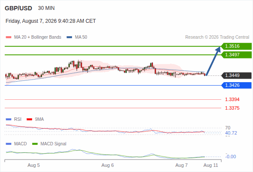This screenshot has width=253, height=172.
Task: Click the Aug 11 date marker
Action: coord(211,165)
